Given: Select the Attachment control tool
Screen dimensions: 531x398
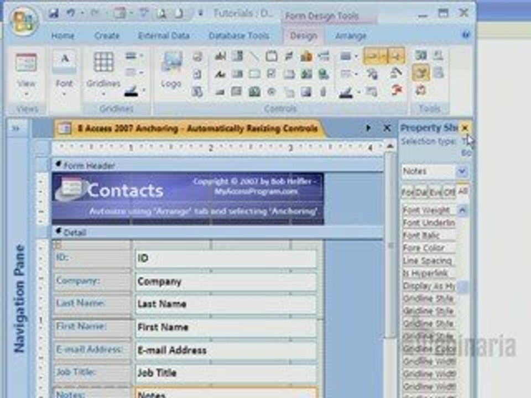Looking at the screenshot, I should pos(324,91).
